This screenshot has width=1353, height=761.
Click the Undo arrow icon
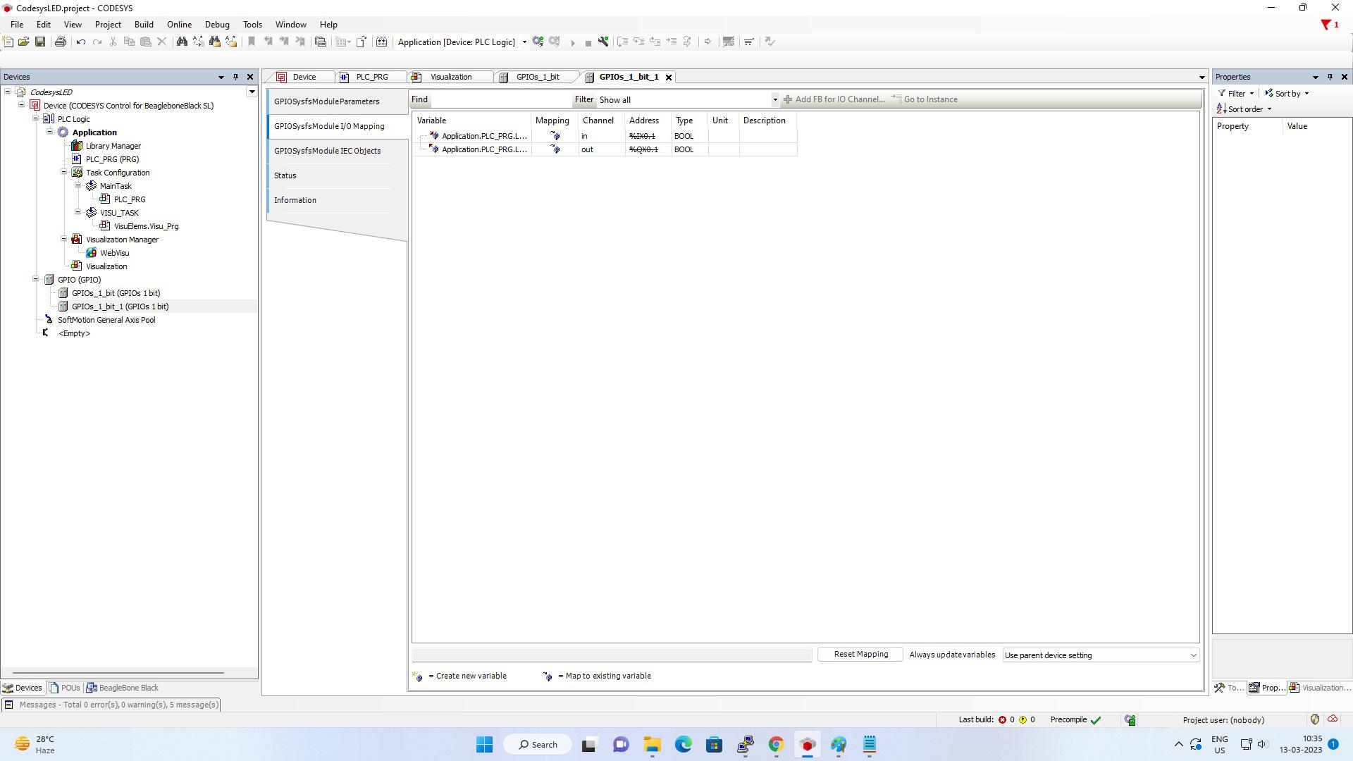(81, 42)
